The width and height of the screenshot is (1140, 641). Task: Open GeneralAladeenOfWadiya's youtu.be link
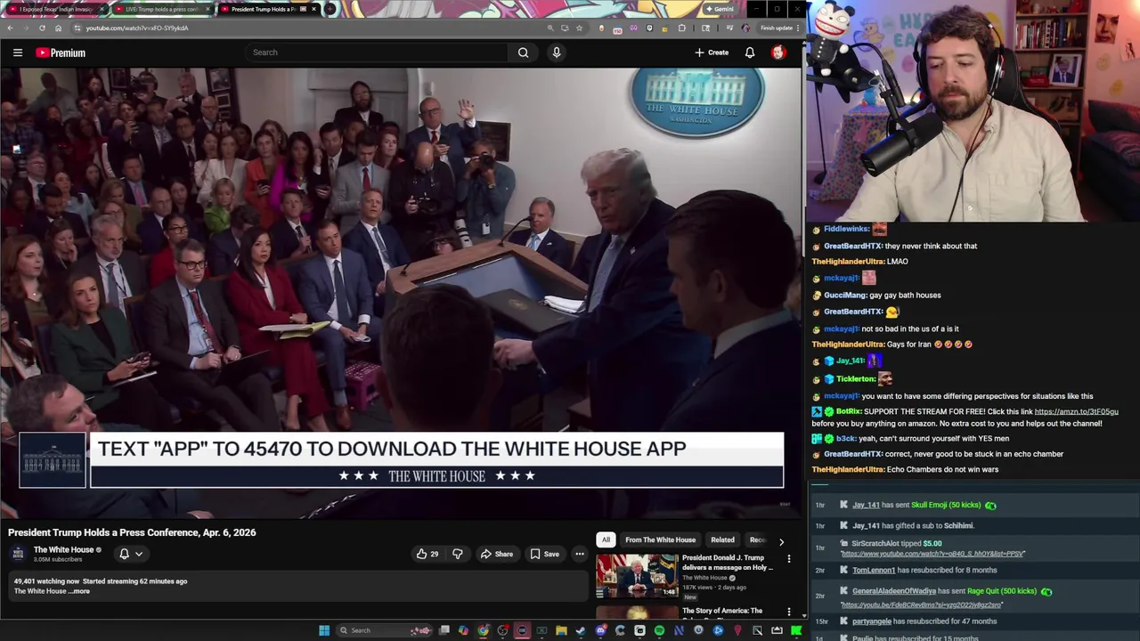pyautogui.click(x=921, y=604)
